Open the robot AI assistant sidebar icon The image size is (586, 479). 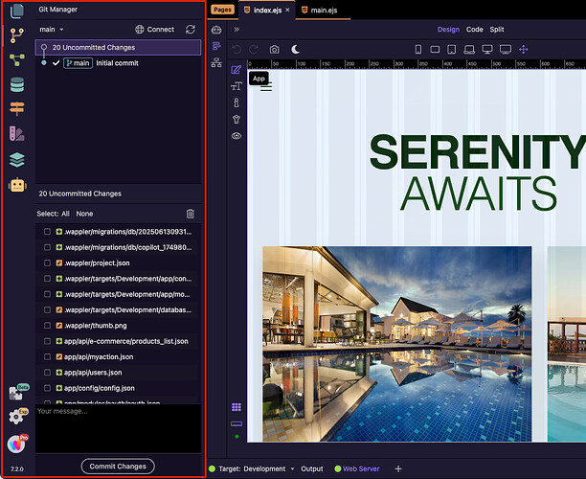16,185
